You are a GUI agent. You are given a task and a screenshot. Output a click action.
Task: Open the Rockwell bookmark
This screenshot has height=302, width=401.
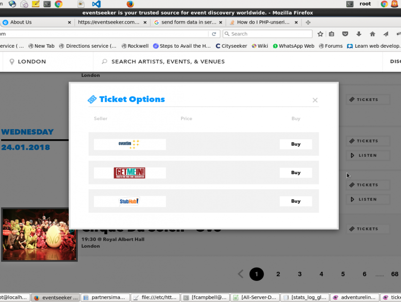135,46
